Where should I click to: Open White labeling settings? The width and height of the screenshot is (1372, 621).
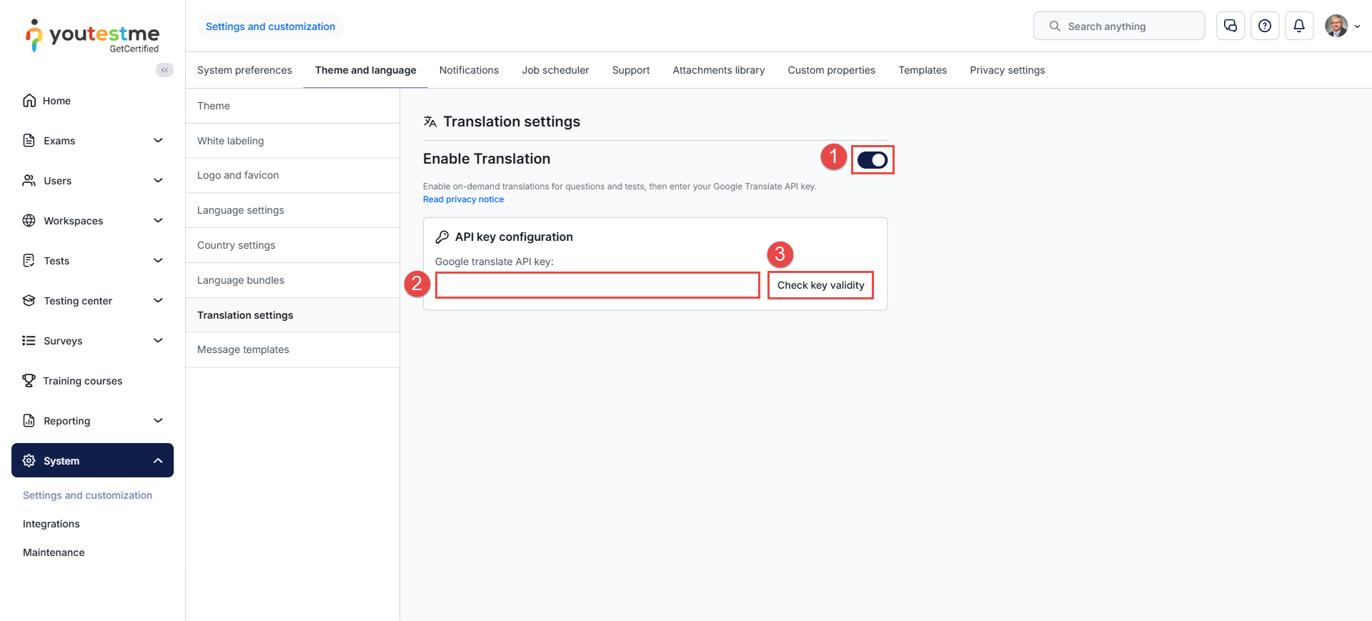click(x=292, y=141)
